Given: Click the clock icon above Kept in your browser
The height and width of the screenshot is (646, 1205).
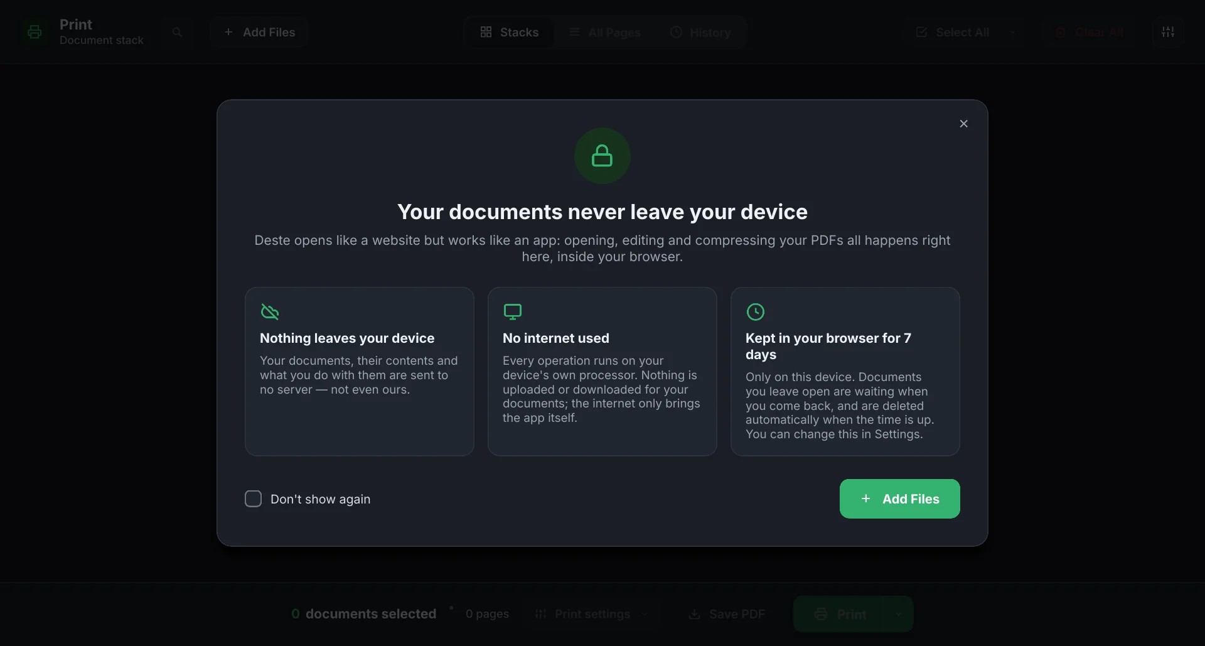Looking at the screenshot, I should [x=756, y=312].
